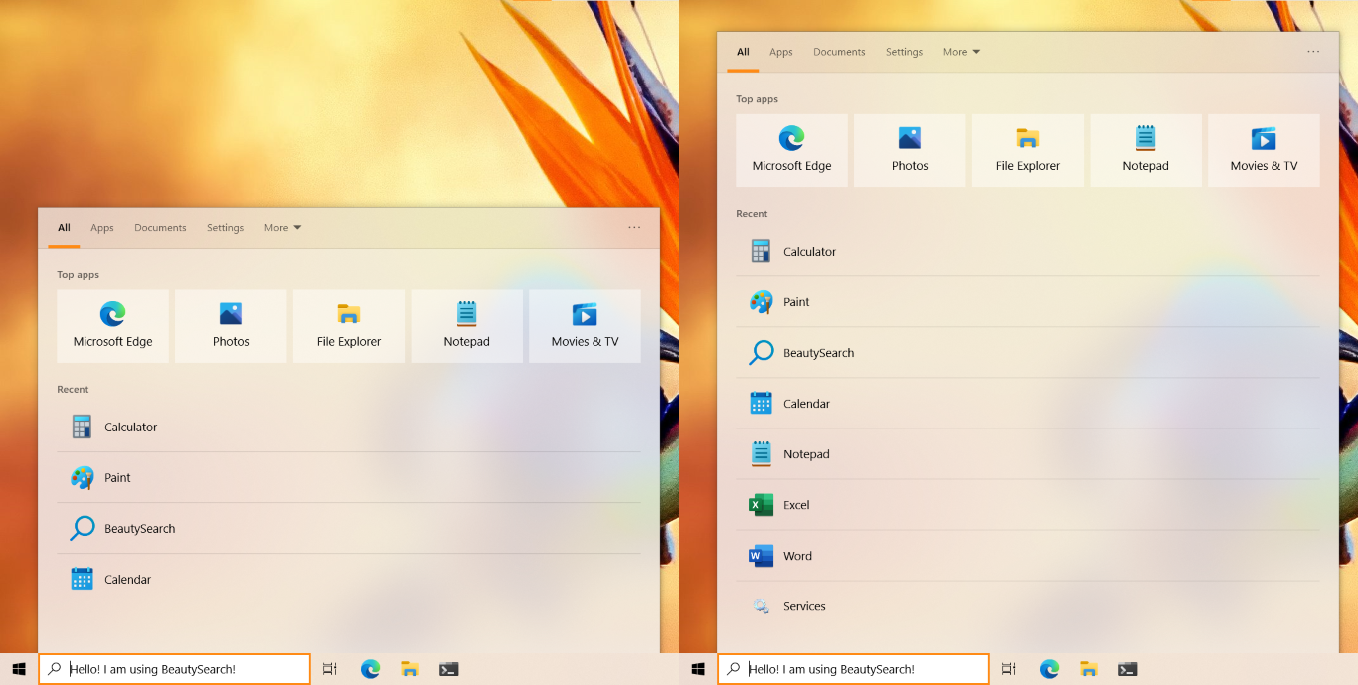Image resolution: width=1358 pixels, height=685 pixels.
Task: Open terminal from the right taskbar
Action: point(1128,669)
